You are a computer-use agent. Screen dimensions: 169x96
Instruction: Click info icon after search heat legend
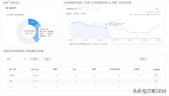(x=144, y=14)
